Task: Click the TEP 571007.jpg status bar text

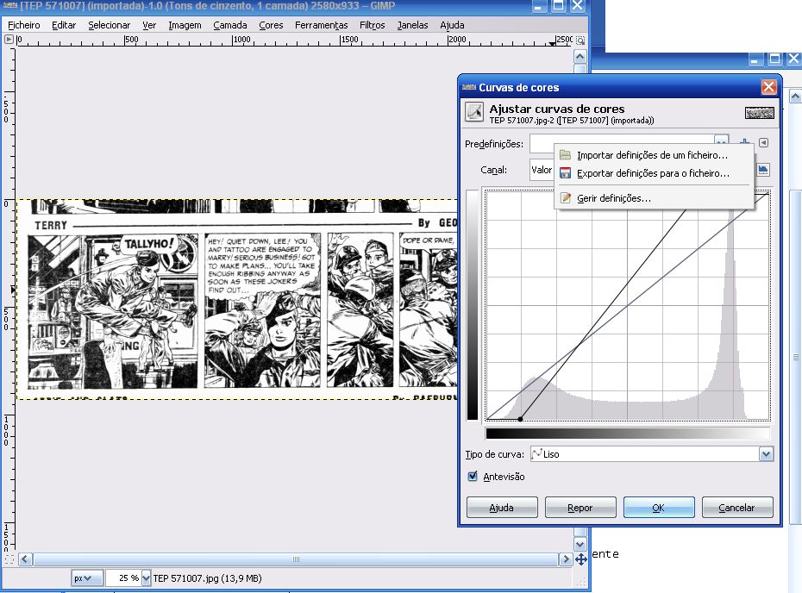Action: pyautogui.click(x=207, y=578)
